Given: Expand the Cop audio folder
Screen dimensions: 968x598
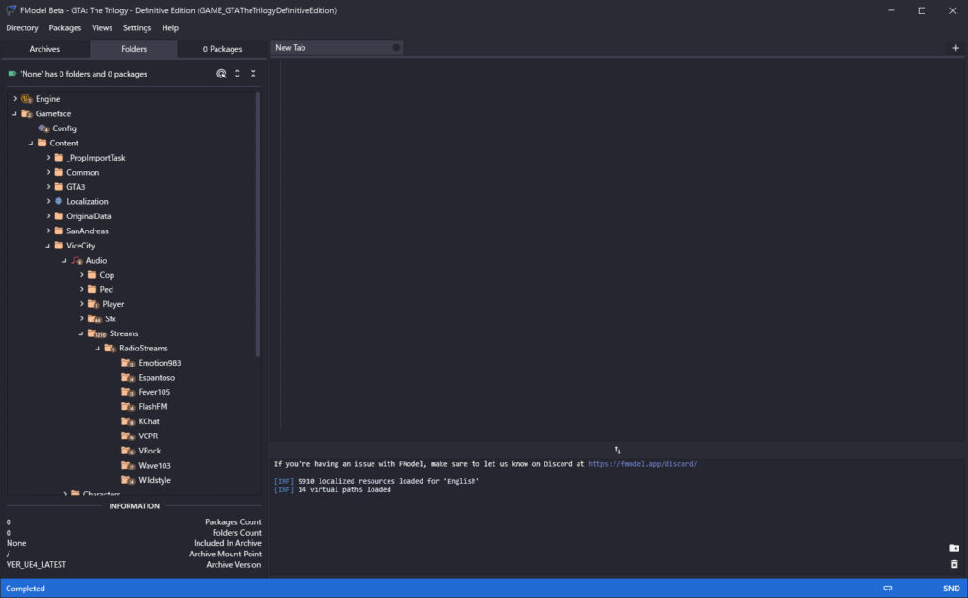Looking at the screenshot, I should tap(81, 275).
